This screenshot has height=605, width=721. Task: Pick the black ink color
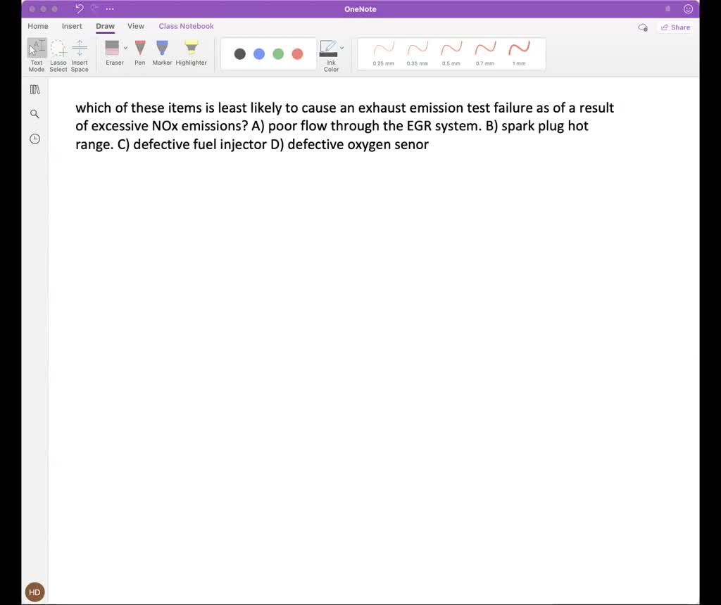click(239, 53)
